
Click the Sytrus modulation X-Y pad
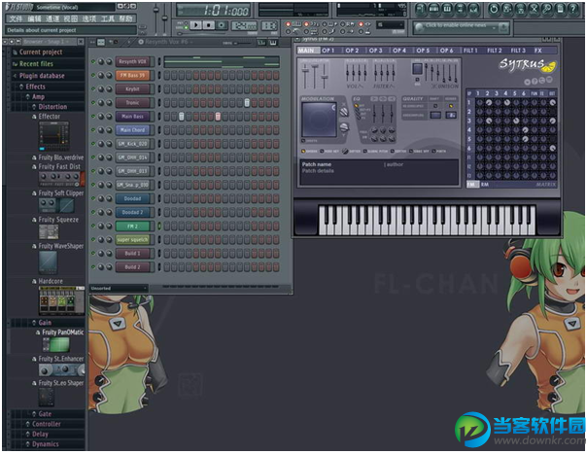pos(320,120)
